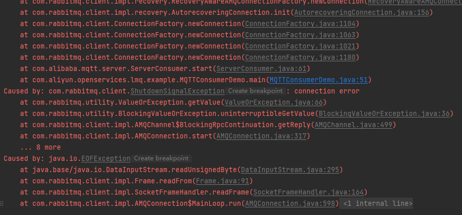Open AutorecoveringConnection.java:156 link

[x=362, y=13]
